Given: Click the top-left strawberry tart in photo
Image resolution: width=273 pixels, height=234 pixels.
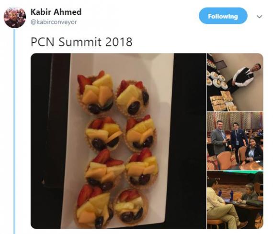Looking at the screenshot, I should point(95,93).
